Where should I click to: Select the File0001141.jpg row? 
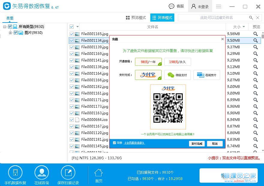pyautogui.click(x=165, y=60)
